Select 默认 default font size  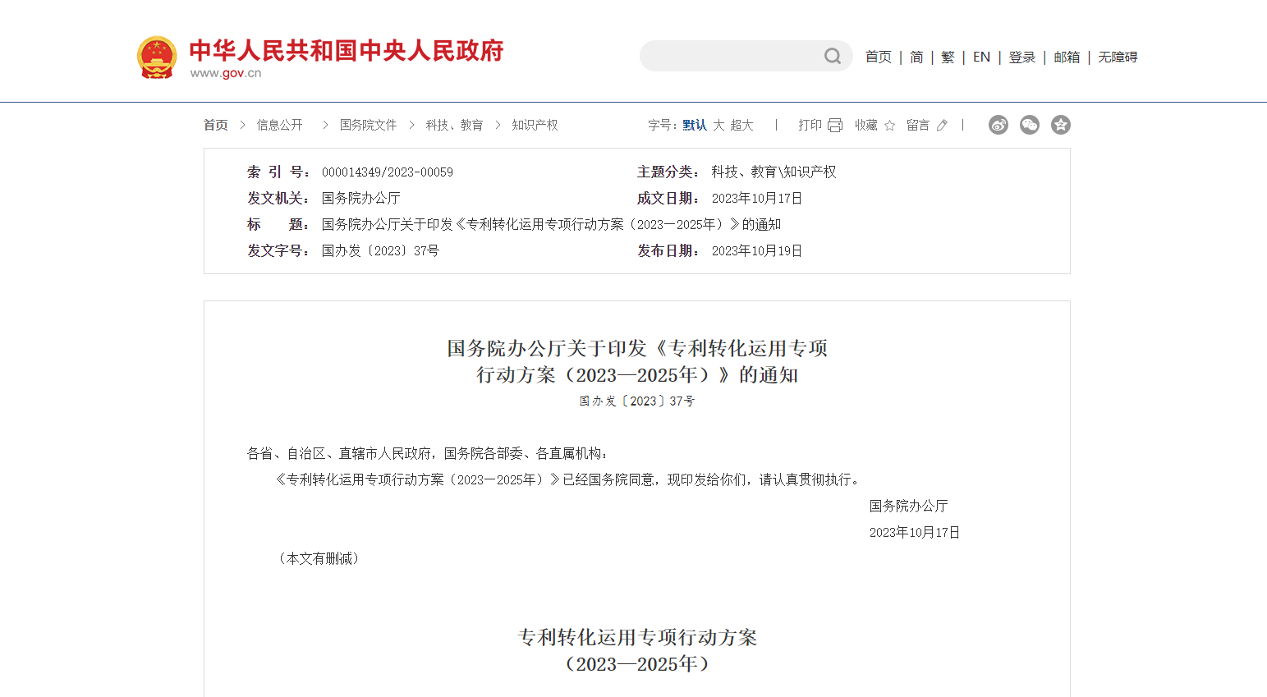click(x=695, y=125)
